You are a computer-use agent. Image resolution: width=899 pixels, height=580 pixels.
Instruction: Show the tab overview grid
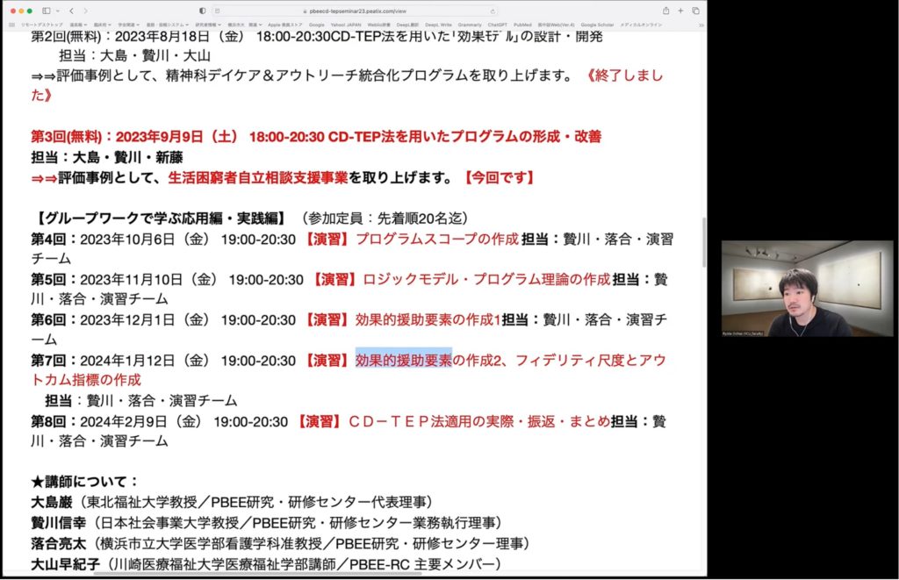click(x=695, y=11)
